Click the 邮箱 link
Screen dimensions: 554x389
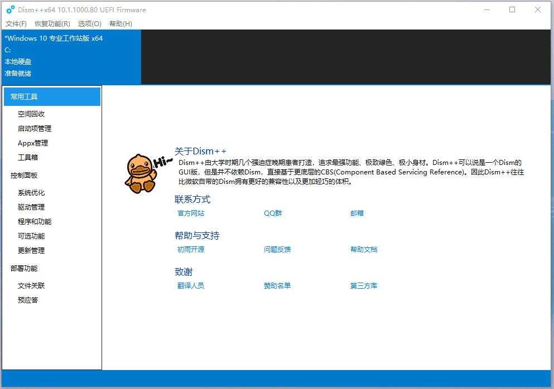[x=357, y=213]
